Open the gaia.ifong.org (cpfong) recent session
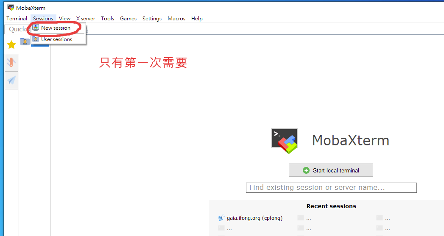Viewport: 444px width, 236px height. point(254,218)
